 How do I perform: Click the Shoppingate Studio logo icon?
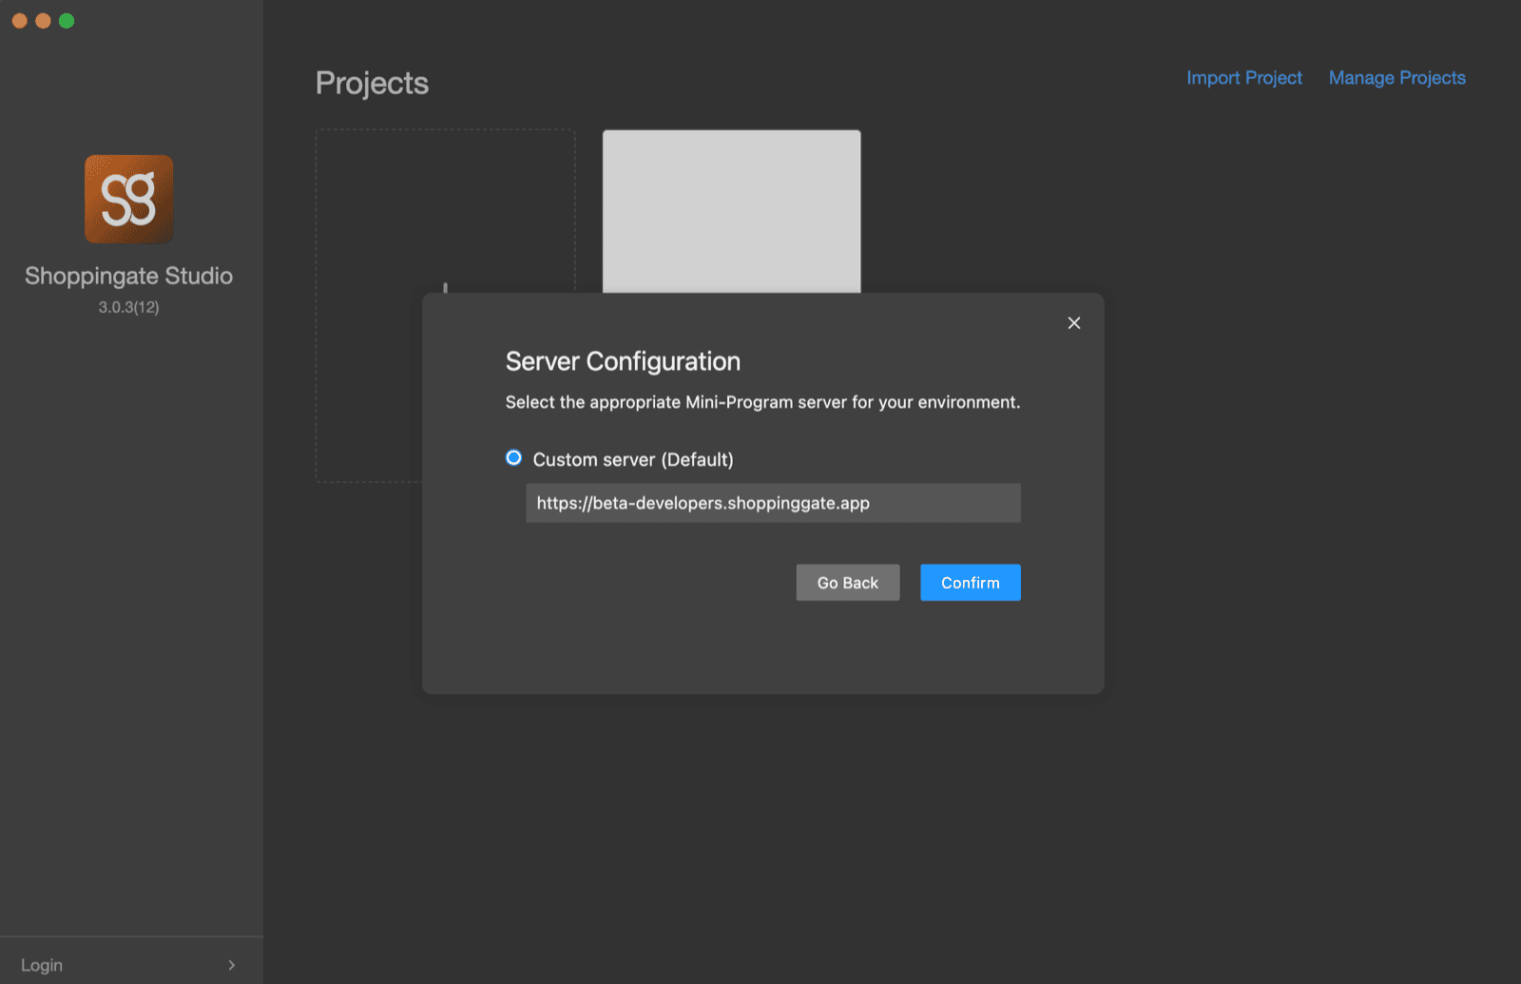pos(129,199)
